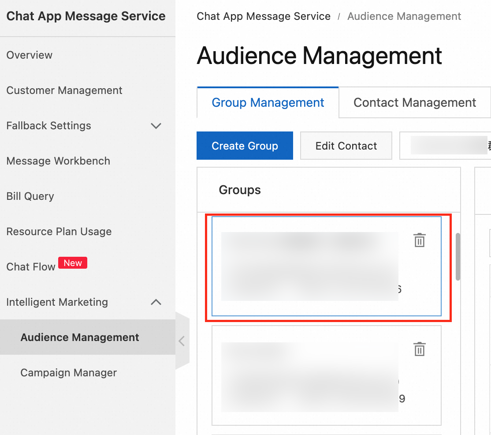Select the Group Management tab
Viewport: 491px width, 435px height.
pyautogui.click(x=268, y=103)
